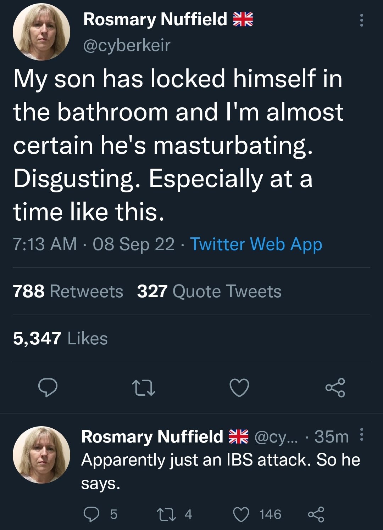Open Rosmary Nuffield's name in main tweet
Screen dimensions: 383x530
click(155, 19)
